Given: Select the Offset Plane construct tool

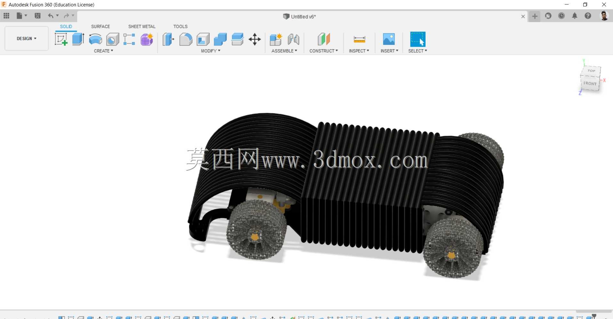Looking at the screenshot, I should coord(324,39).
